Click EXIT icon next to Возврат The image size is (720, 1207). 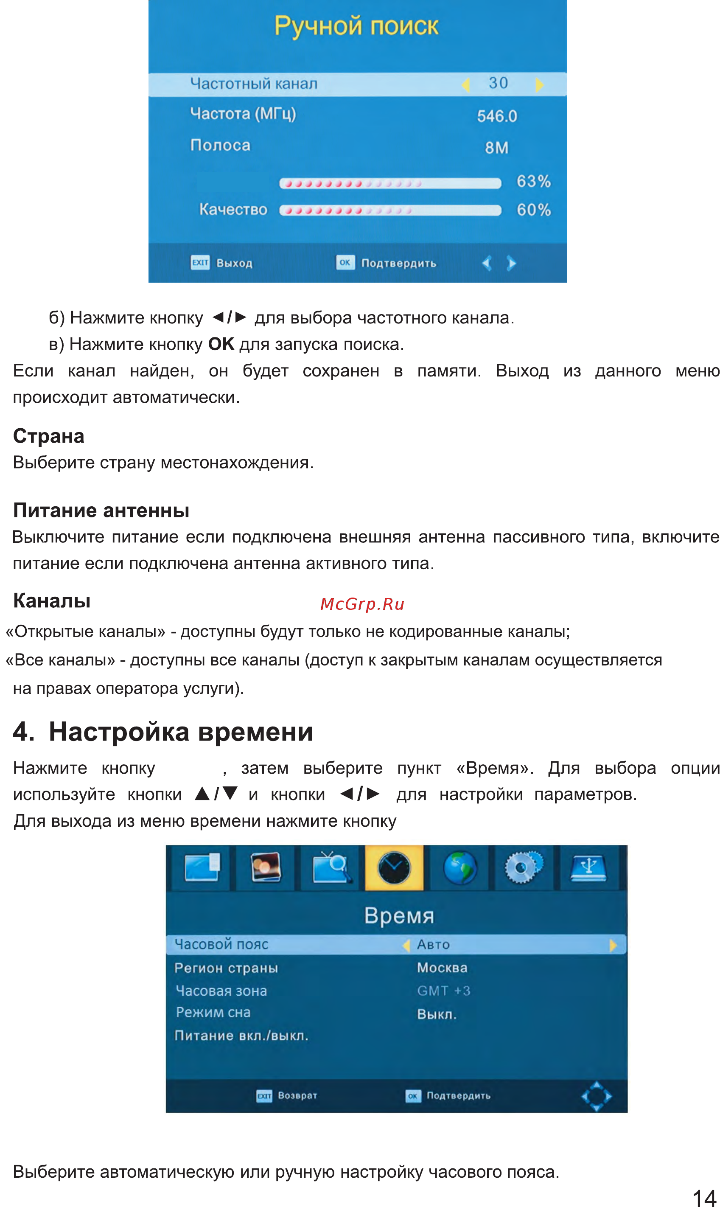pos(264,1095)
